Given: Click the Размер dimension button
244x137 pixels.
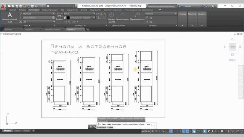Looking at the screenshot, I should click(x=59, y=16).
